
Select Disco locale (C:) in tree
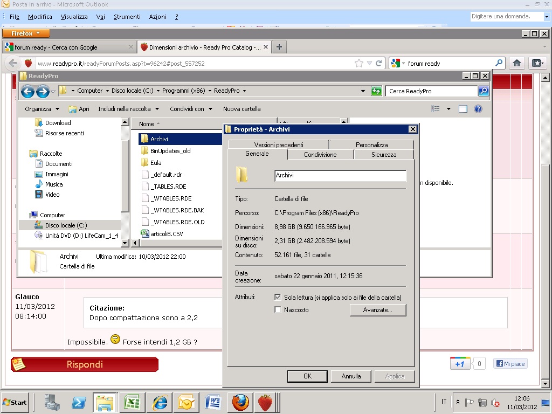[66, 225]
